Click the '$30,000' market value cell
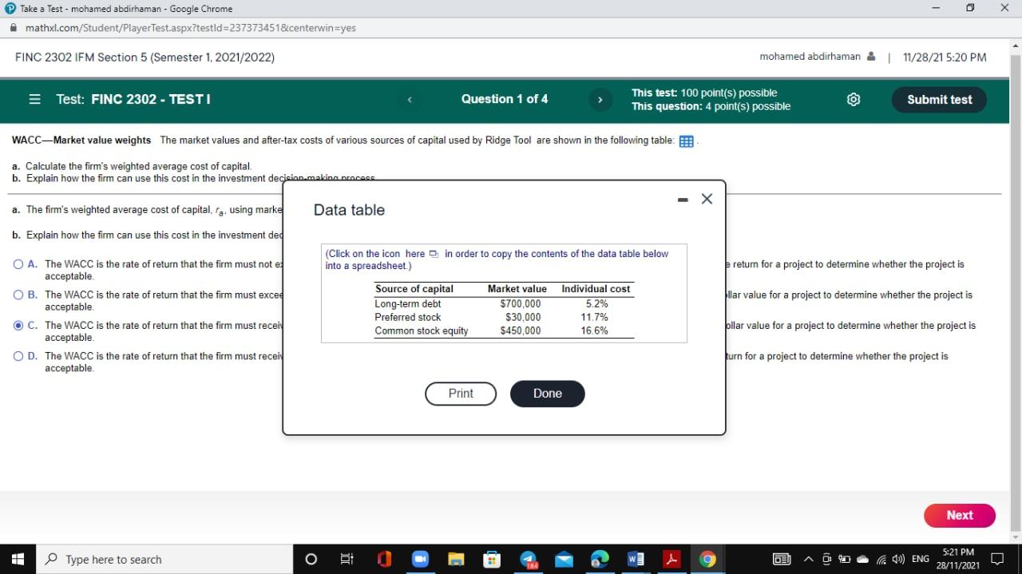The height and width of the screenshot is (574, 1022). coord(523,318)
